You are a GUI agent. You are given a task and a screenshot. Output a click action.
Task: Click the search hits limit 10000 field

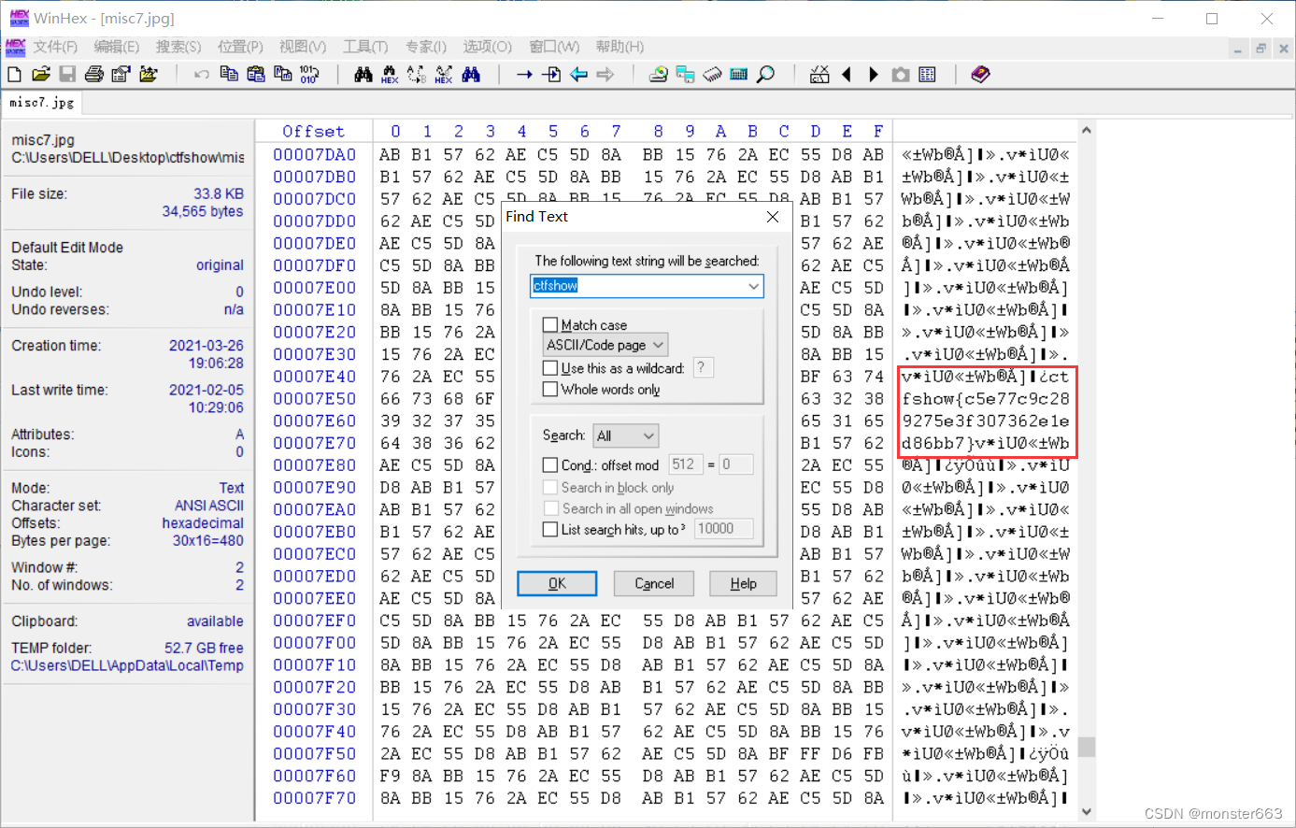(723, 529)
